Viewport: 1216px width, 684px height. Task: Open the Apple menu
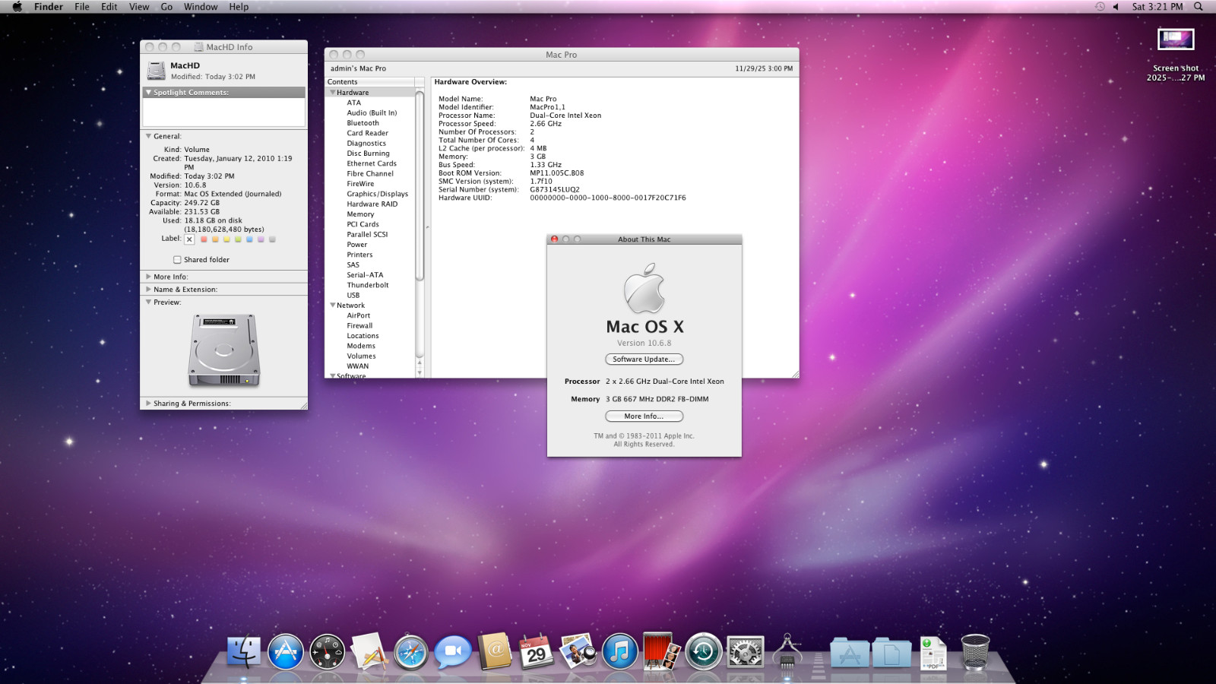click(17, 7)
